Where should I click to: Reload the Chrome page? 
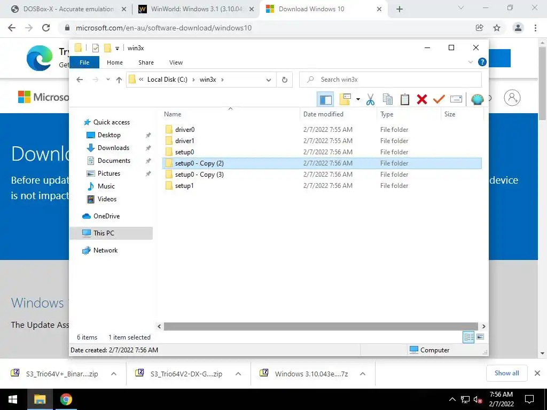pos(46,28)
